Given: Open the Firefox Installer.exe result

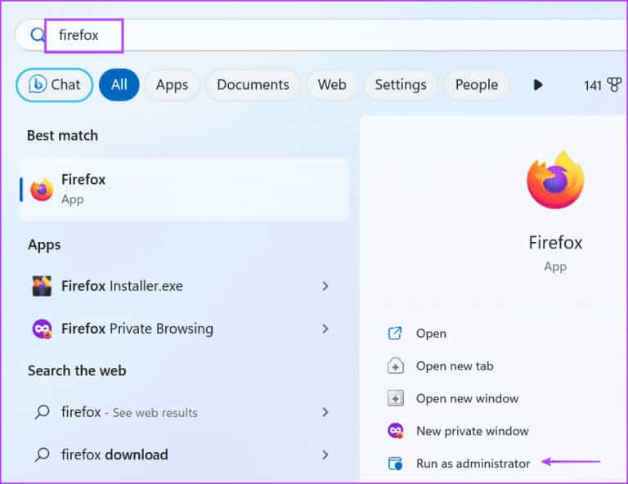Looking at the screenshot, I should click(184, 286).
